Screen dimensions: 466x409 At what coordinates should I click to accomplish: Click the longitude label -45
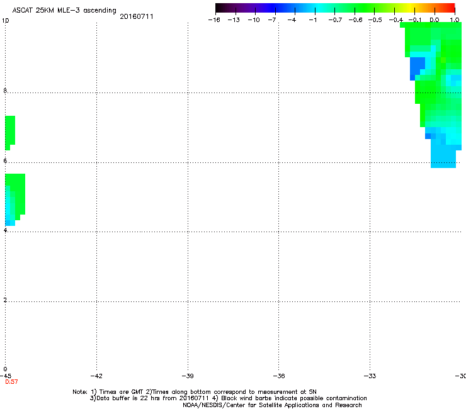pyautogui.click(x=6, y=376)
